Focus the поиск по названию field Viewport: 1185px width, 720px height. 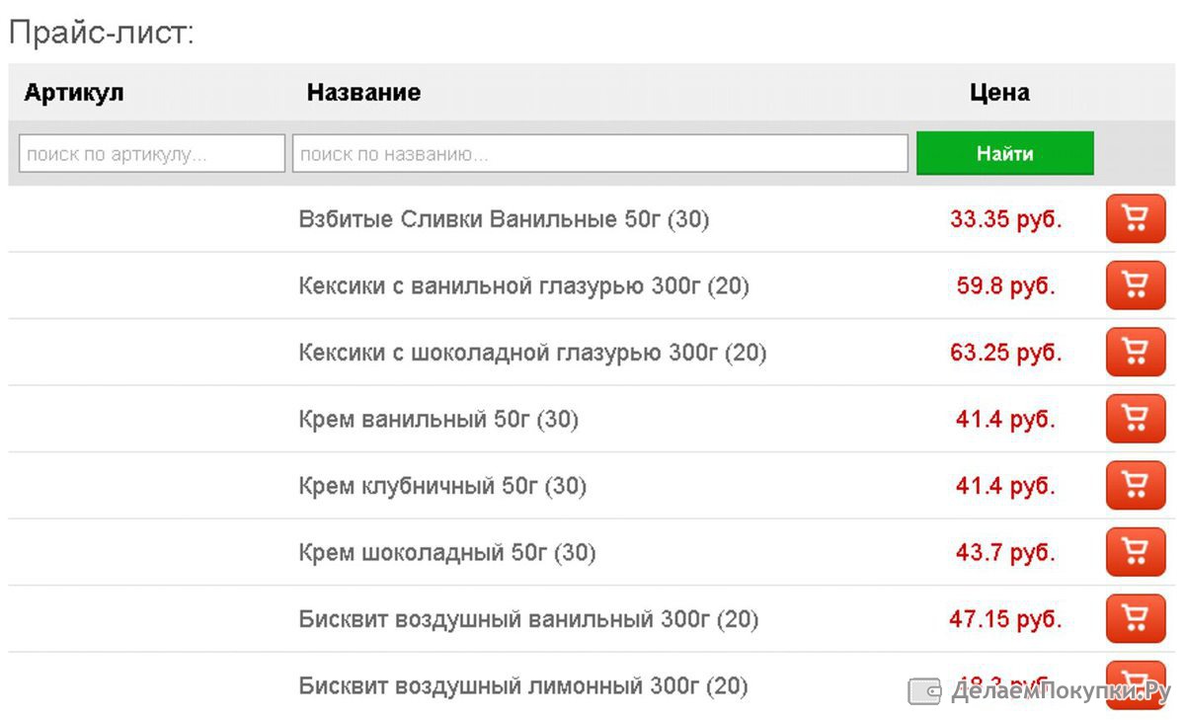pos(600,153)
